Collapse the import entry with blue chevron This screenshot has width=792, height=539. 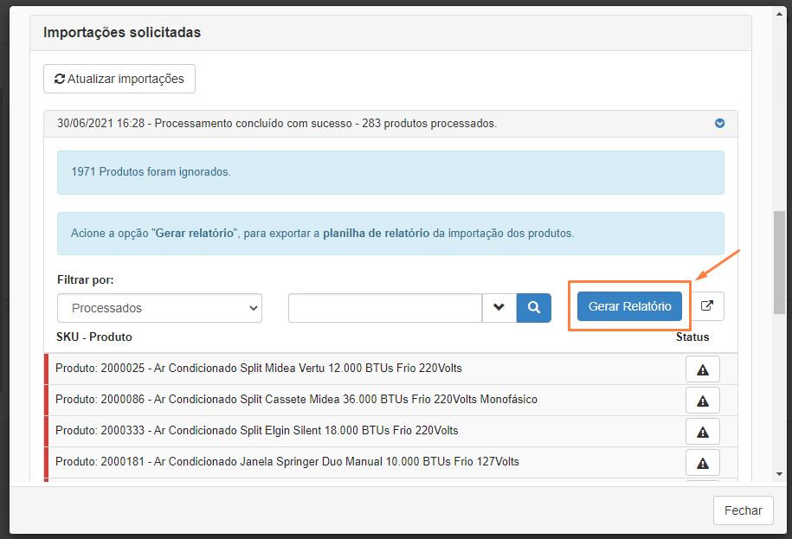[x=719, y=124]
